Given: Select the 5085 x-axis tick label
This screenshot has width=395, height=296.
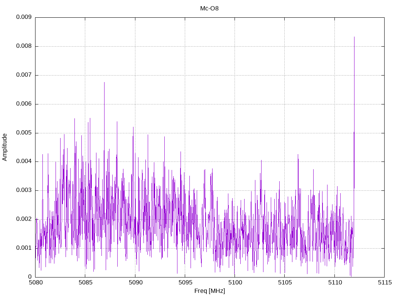Looking at the screenshot, I should (85, 283).
